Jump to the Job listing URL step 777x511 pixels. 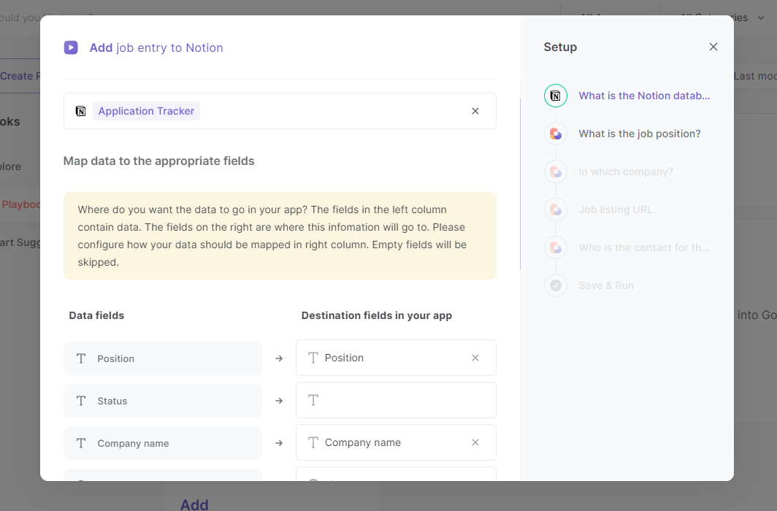(x=616, y=210)
